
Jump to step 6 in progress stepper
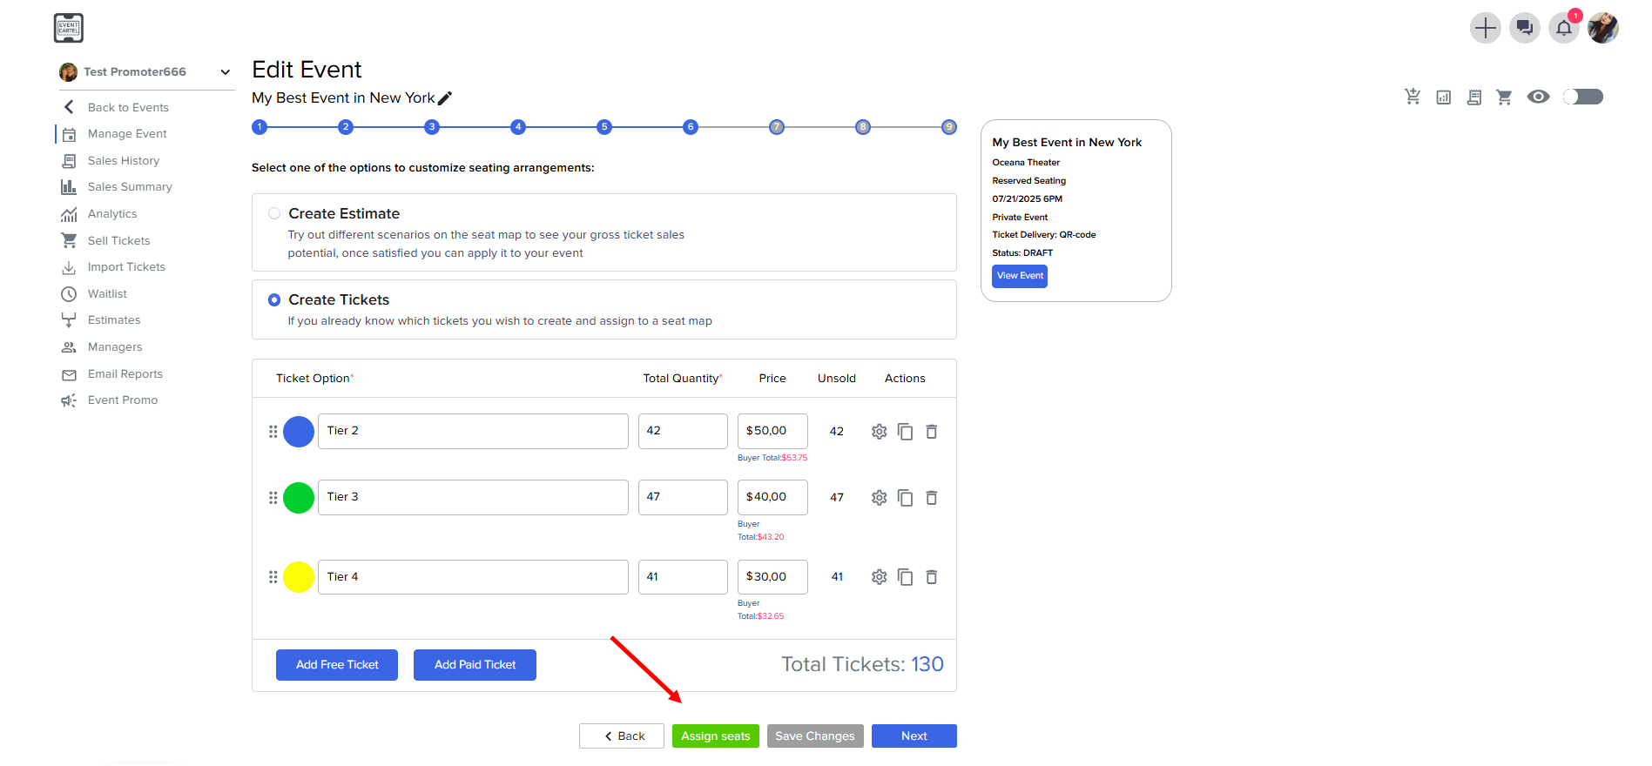(691, 127)
